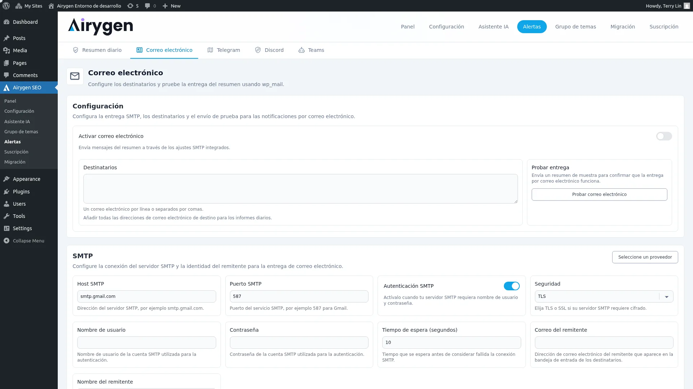Click the updates refresh icon in admin bar
693x389 pixels.
(x=130, y=6)
